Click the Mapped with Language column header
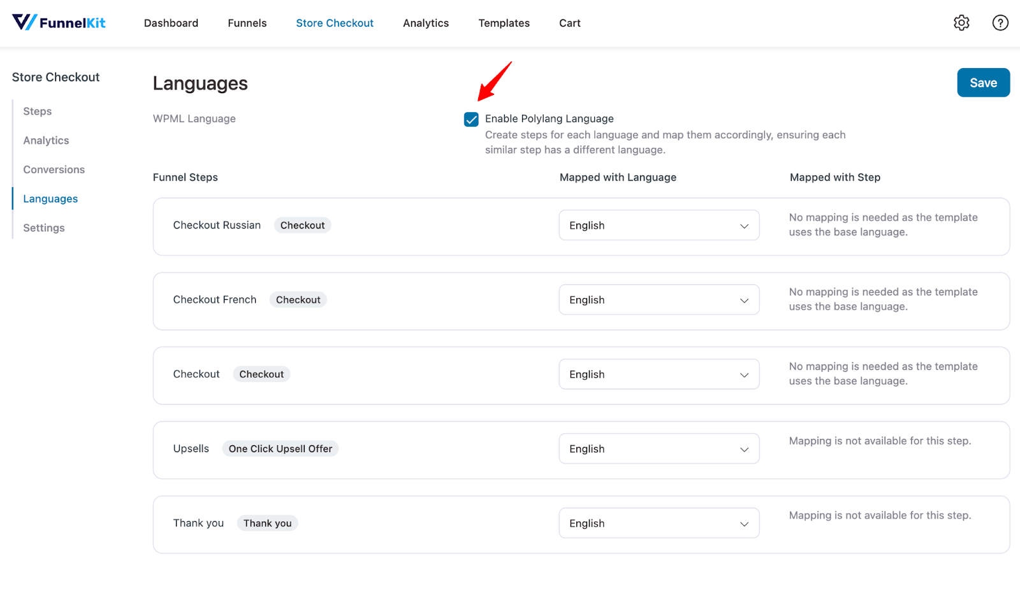This screenshot has height=593, width=1020. pyautogui.click(x=618, y=178)
